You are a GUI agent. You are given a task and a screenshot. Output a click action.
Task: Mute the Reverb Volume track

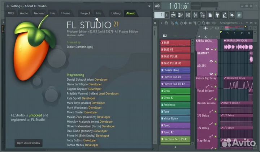click(x=215, y=111)
